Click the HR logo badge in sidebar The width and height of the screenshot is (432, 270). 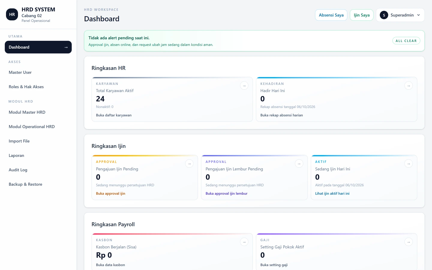pyautogui.click(x=12, y=14)
